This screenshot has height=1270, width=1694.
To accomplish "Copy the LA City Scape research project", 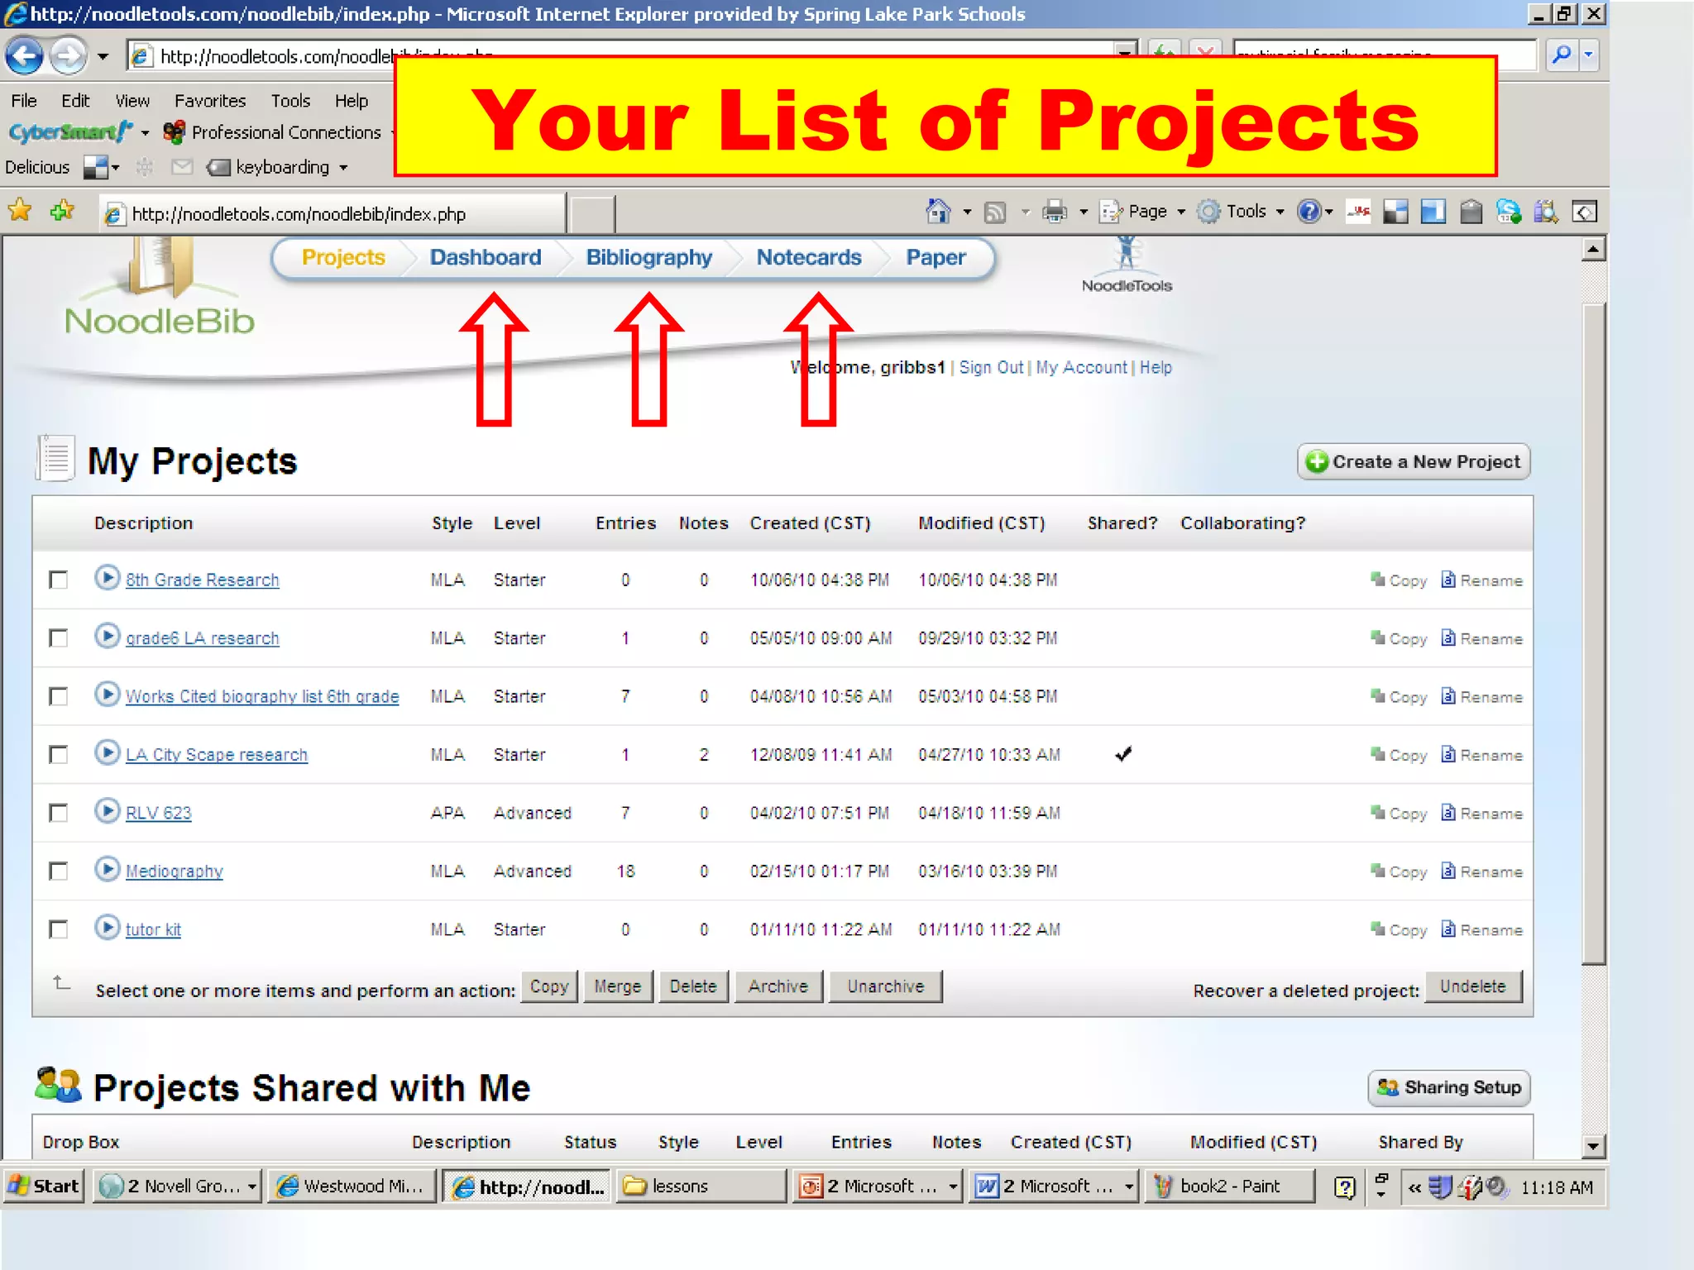I will [1399, 755].
